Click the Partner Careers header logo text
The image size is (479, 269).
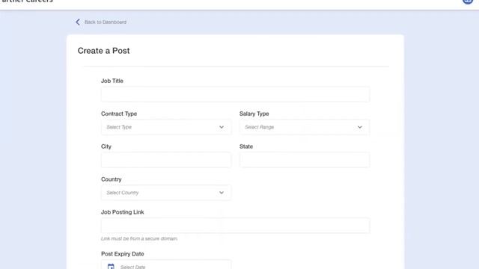[27, 1]
